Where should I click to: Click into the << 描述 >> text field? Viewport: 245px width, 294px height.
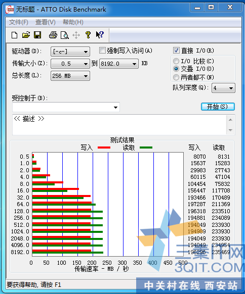pos(119,125)
